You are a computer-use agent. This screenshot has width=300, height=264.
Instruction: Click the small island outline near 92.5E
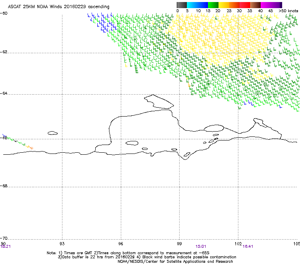(x=53, y=133)
